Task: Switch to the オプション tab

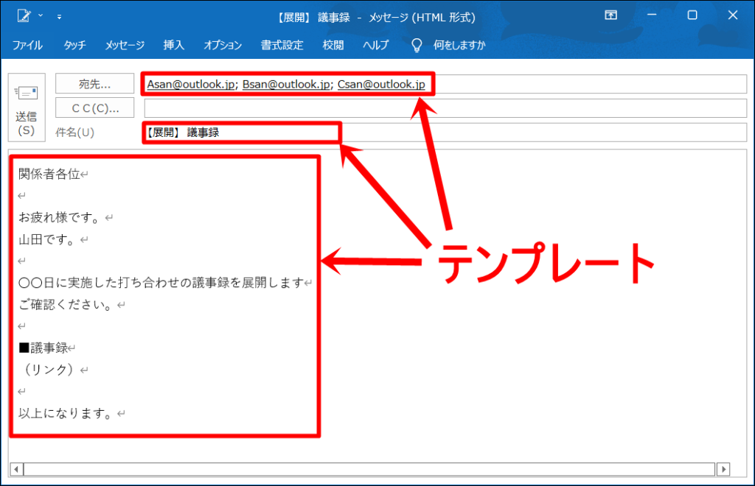Action: click(223, 46)
